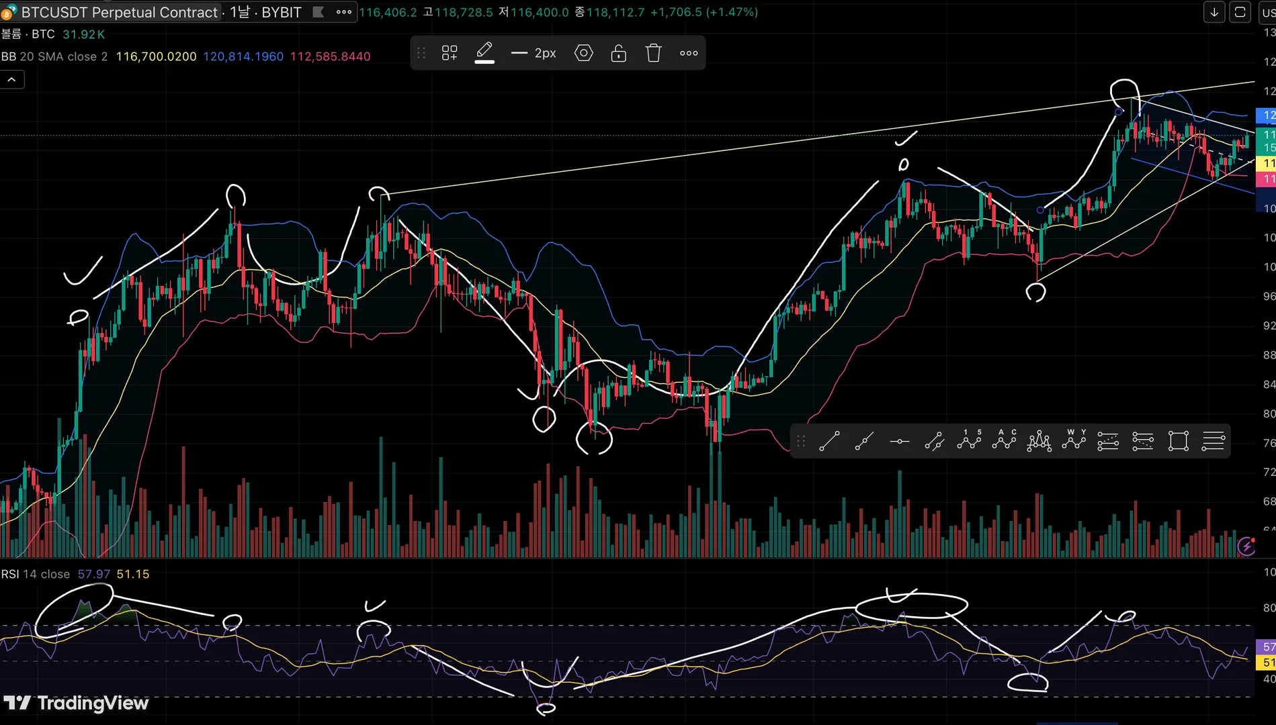Click the blue upper band price label

pos(1266,115)
